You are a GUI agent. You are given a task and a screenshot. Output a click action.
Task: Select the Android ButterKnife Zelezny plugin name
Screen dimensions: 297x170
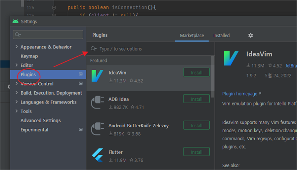coord(138,126)
